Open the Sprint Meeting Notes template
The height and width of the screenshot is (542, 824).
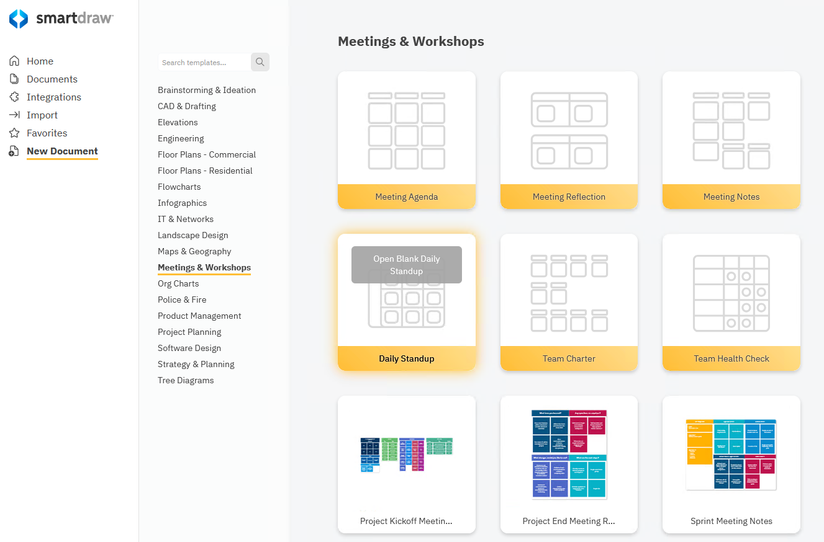pos(731,464)
